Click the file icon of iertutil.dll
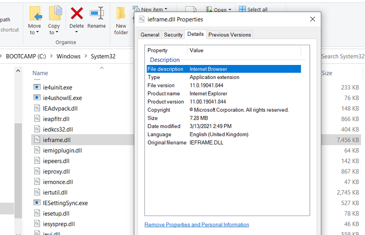The image size is (365, 235). (x=37, y=192)
